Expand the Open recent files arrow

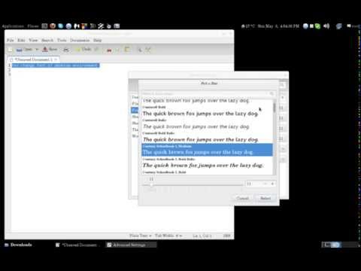pos(37,50)
